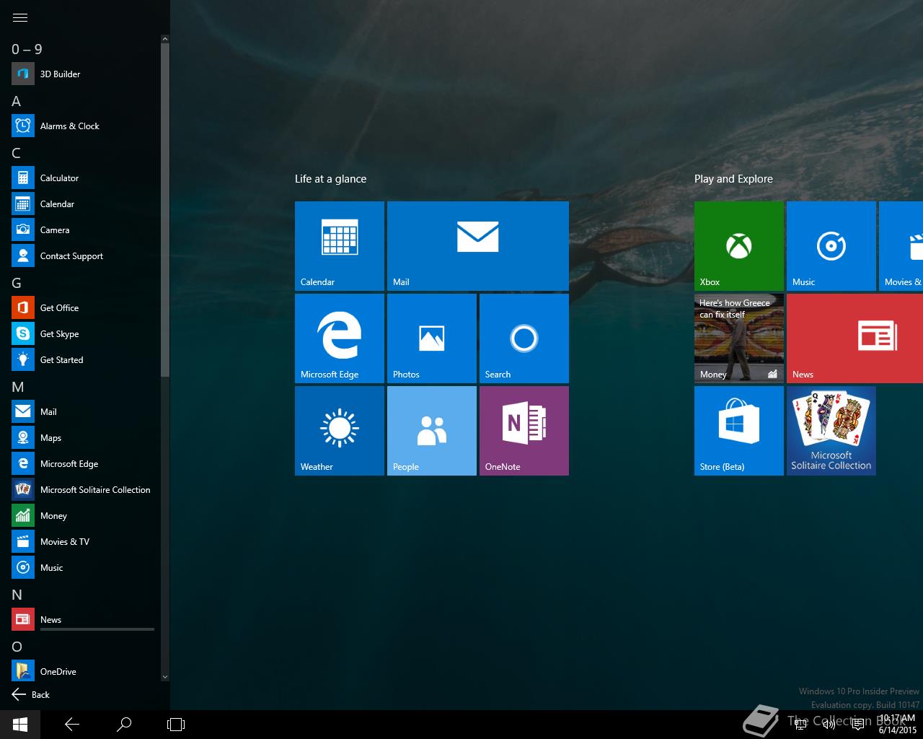923x739 pixels.
Task: Open the Action Center notifications icon
Action: tap(858, 724)
